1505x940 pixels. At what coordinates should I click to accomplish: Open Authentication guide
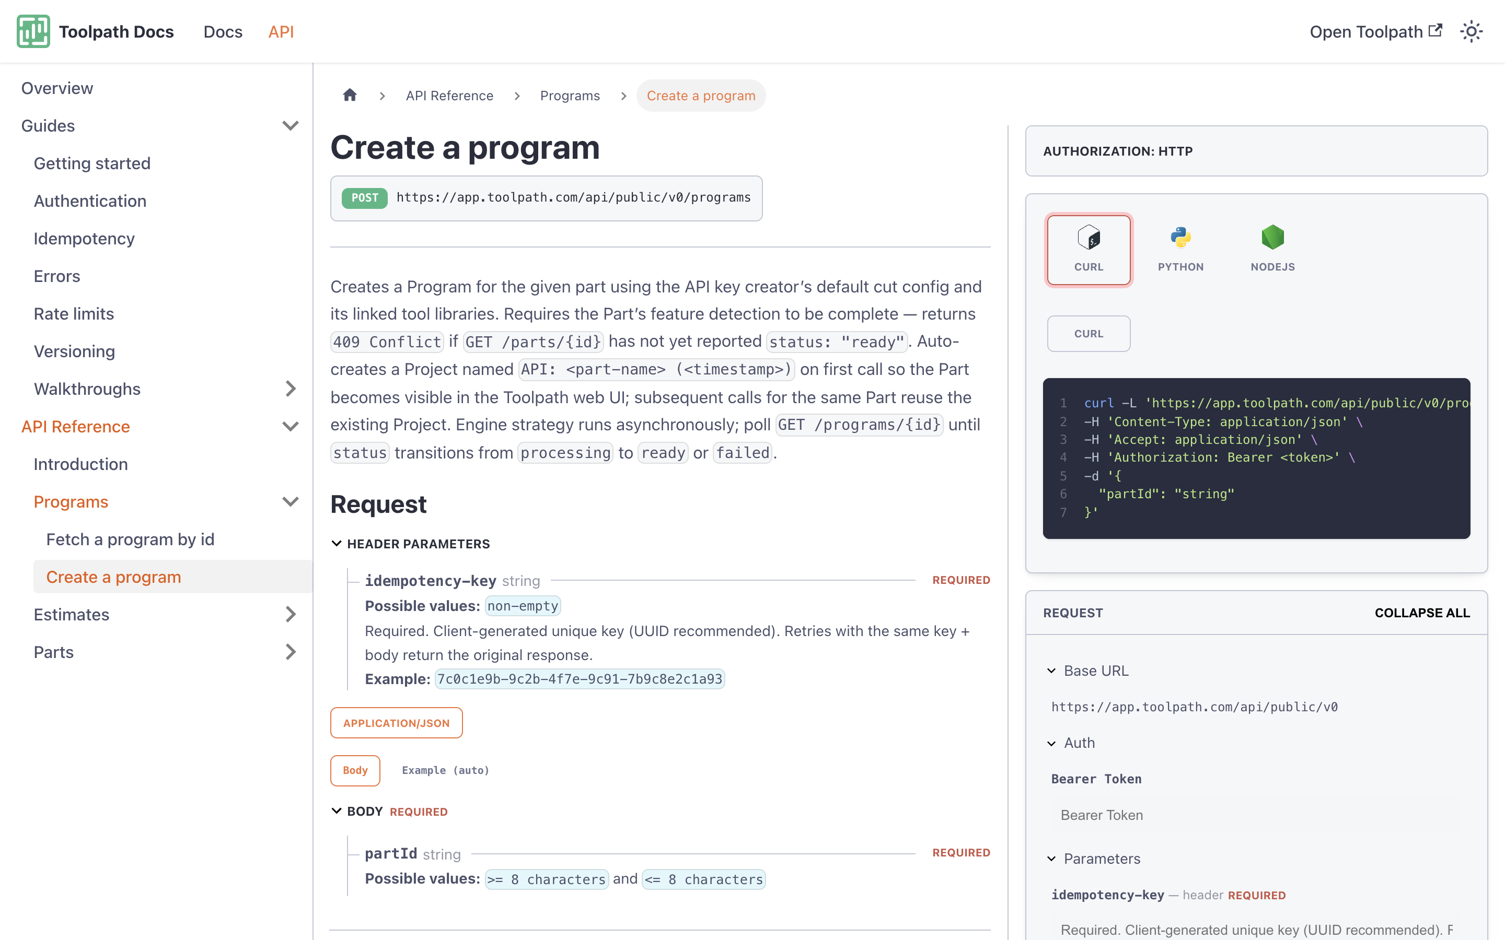pyautogui.click(x=90, y=201)
